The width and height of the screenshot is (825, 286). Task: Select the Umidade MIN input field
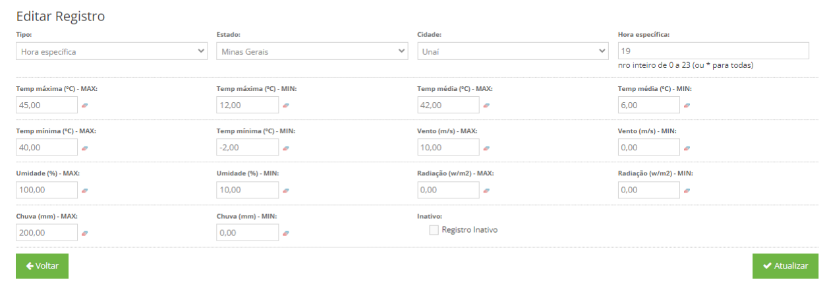pyautogui.click(x=247, y=190)
